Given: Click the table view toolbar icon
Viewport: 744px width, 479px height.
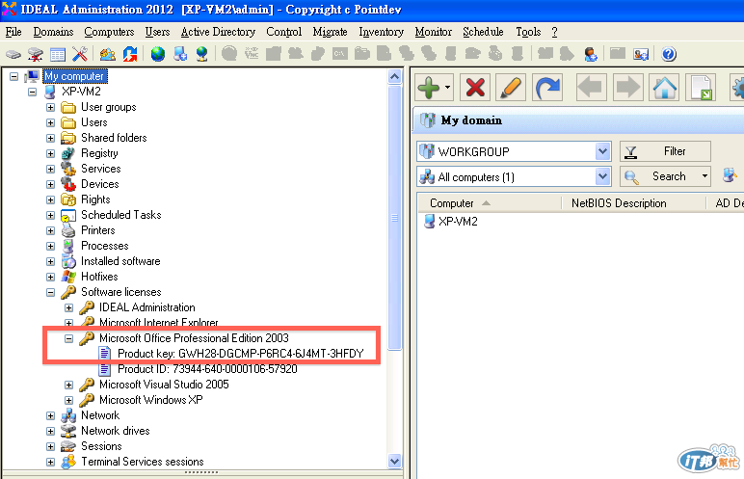Looking at the screenshot, I should coord(58,55).
